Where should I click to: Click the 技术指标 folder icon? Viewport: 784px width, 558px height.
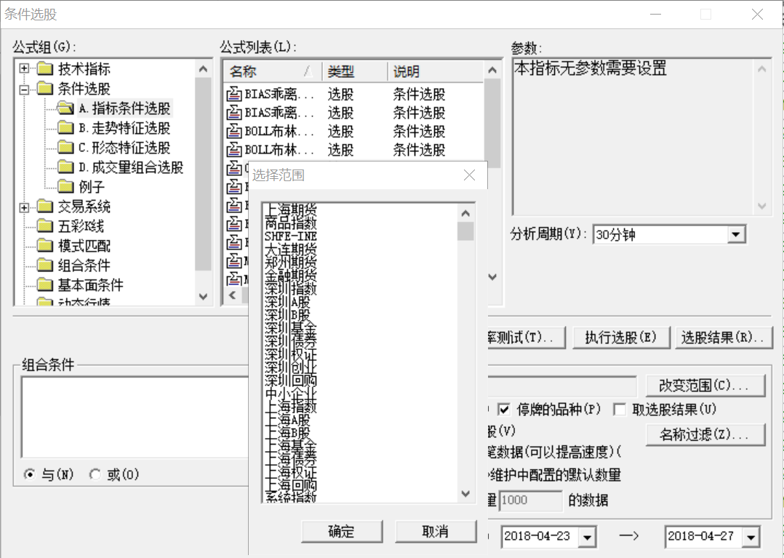(x=45, y=68)
